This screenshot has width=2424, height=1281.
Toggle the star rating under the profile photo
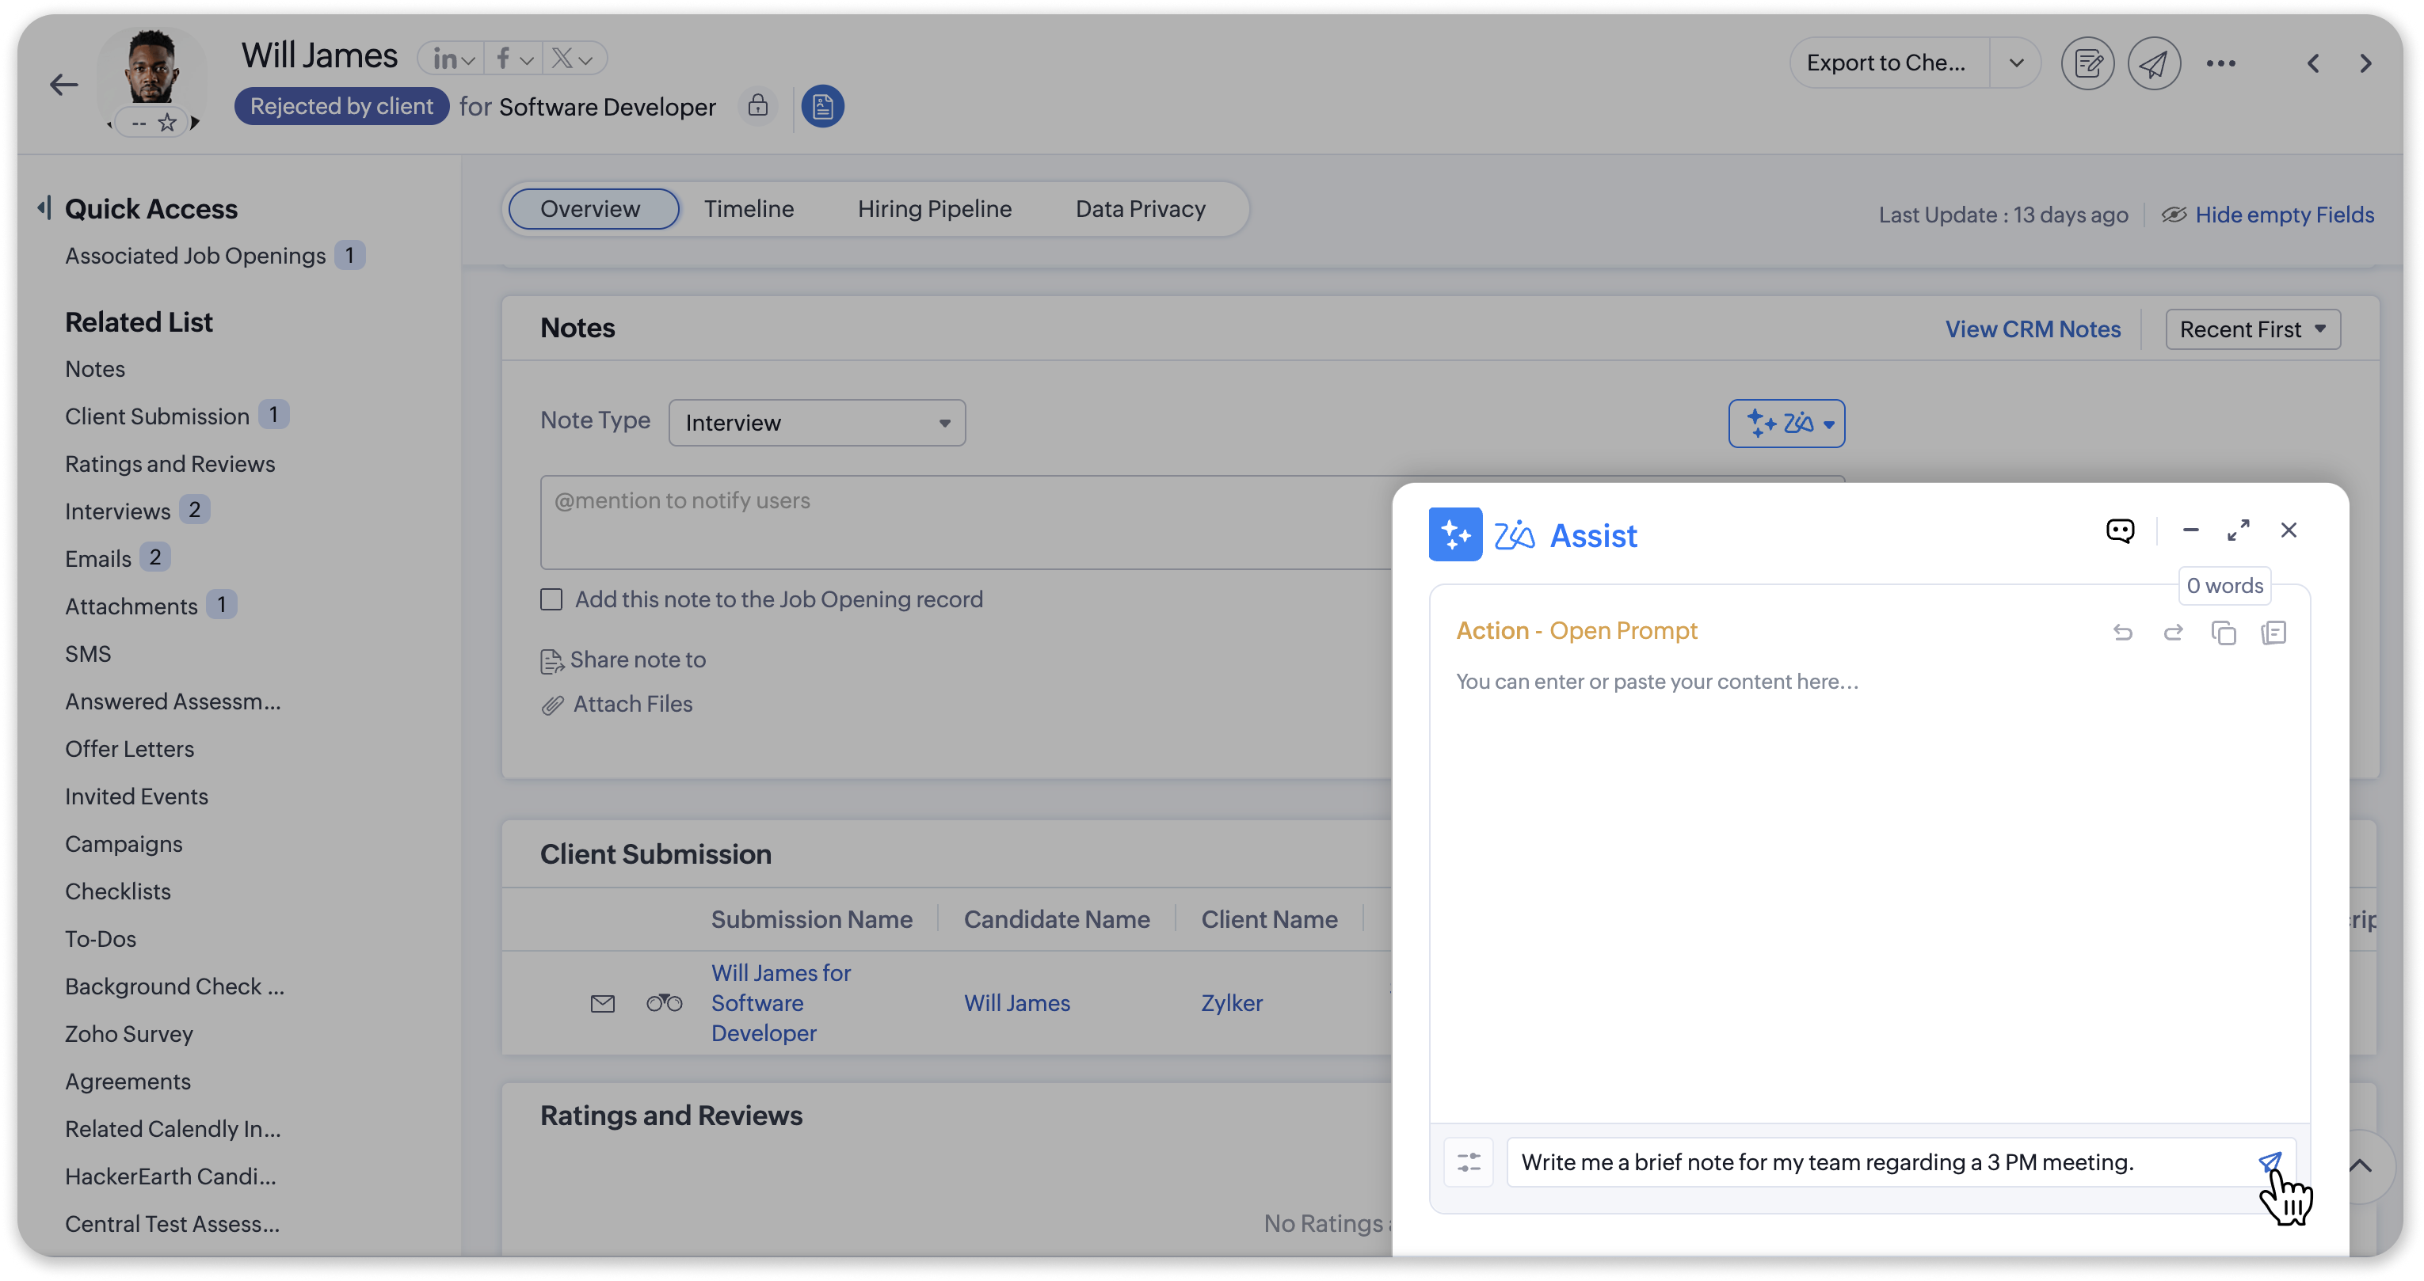(166, 124)
